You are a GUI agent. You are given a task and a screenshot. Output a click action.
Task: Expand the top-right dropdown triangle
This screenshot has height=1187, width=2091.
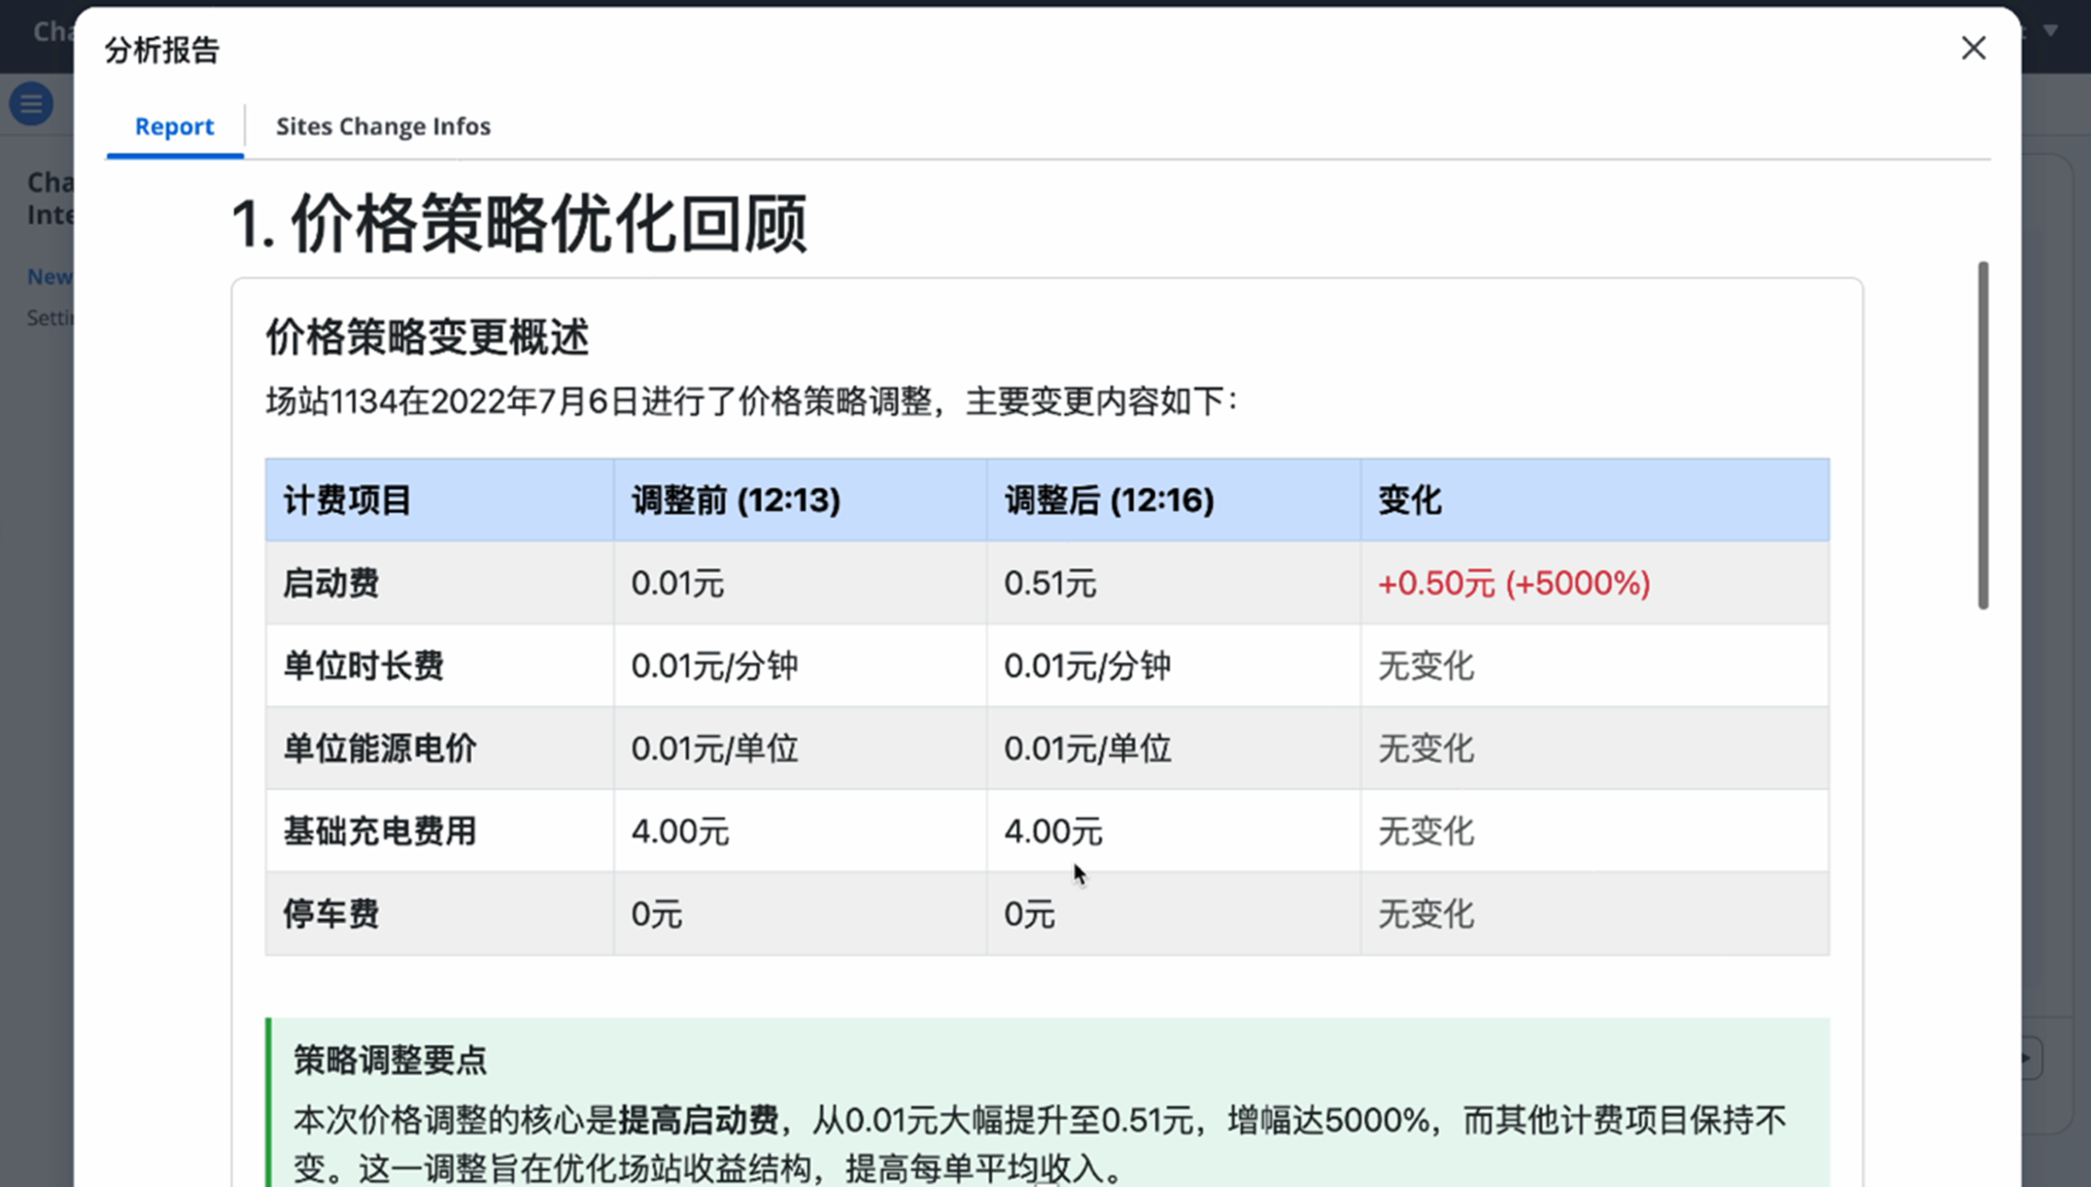tap(2050, 31)
